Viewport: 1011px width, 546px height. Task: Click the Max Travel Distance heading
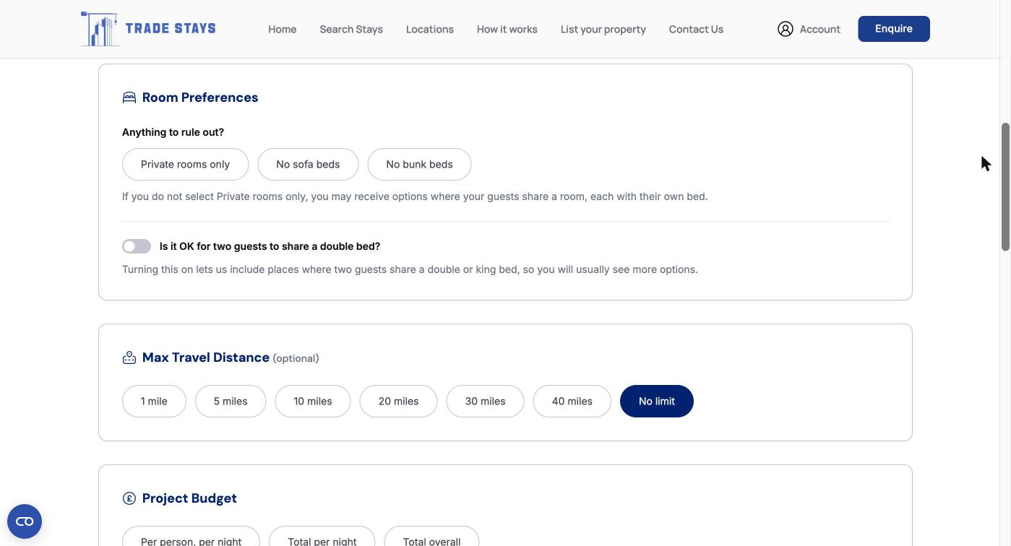206,357
